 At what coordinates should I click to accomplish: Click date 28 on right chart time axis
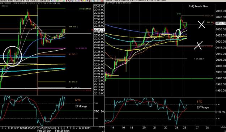click(x=207, y=128)
